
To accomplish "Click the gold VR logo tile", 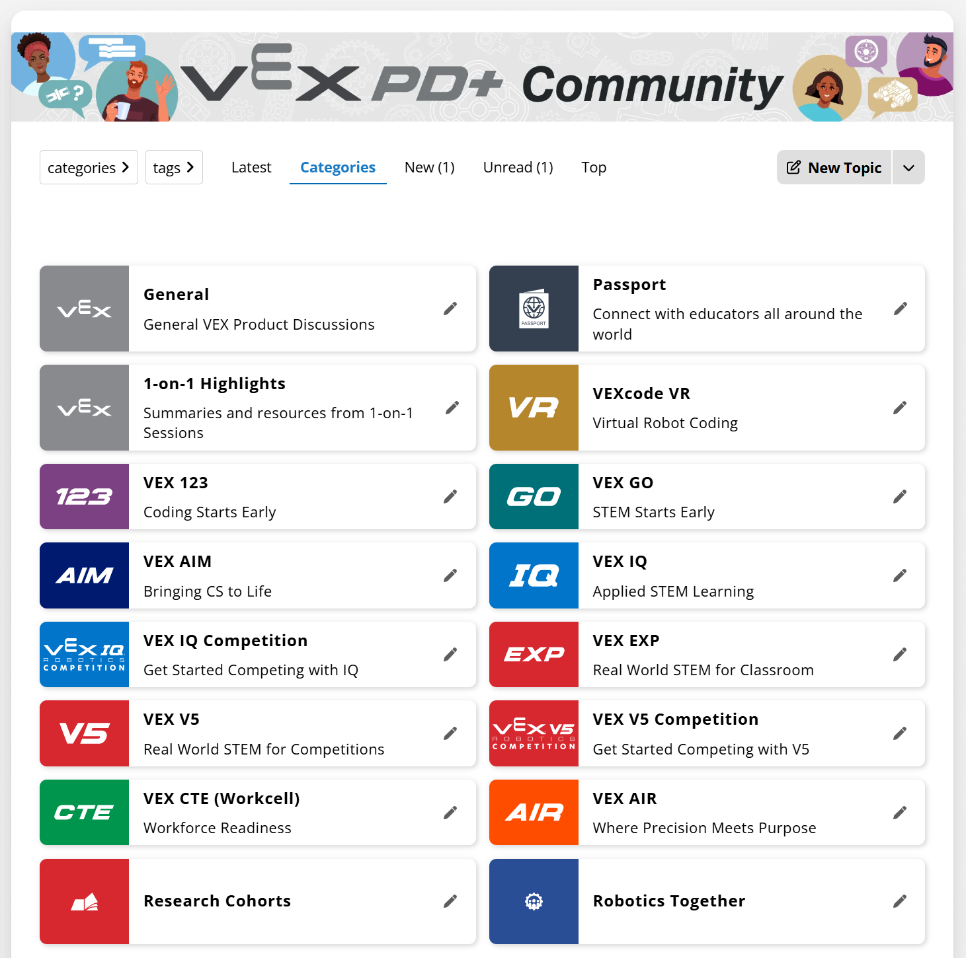I will [534, 408].
